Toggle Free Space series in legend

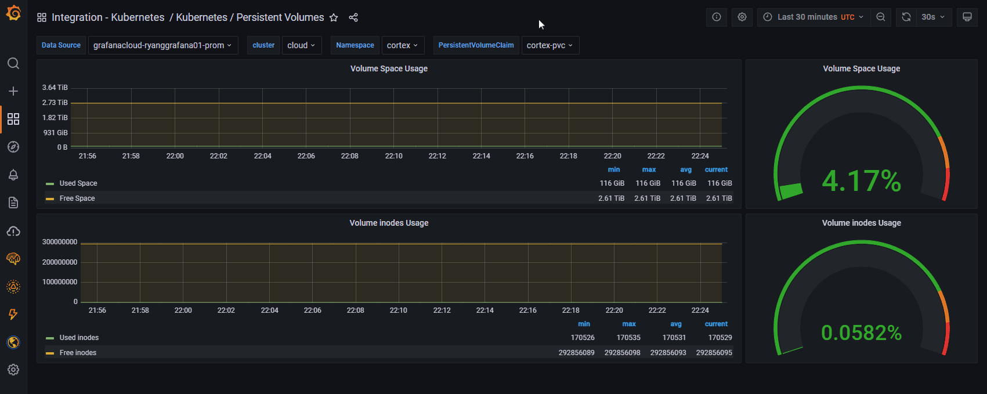click(x=77, y=198)
